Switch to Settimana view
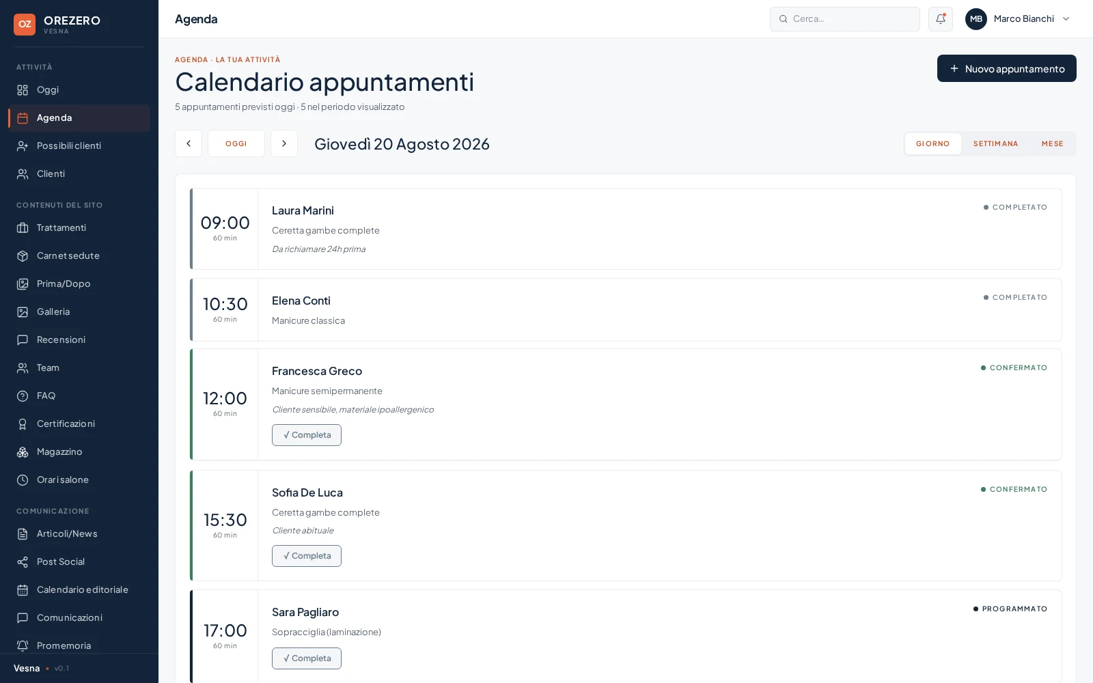 point(995,144)
